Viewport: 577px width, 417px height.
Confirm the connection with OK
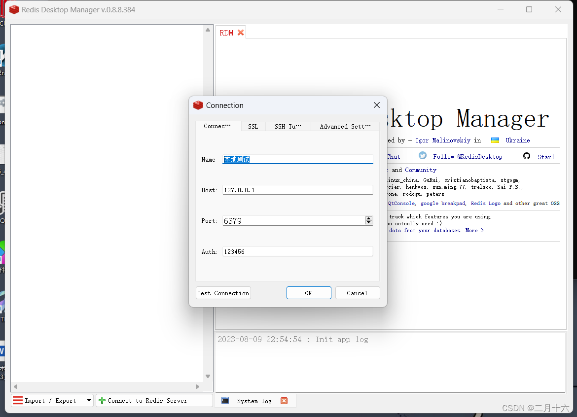(x=309, y=293)
